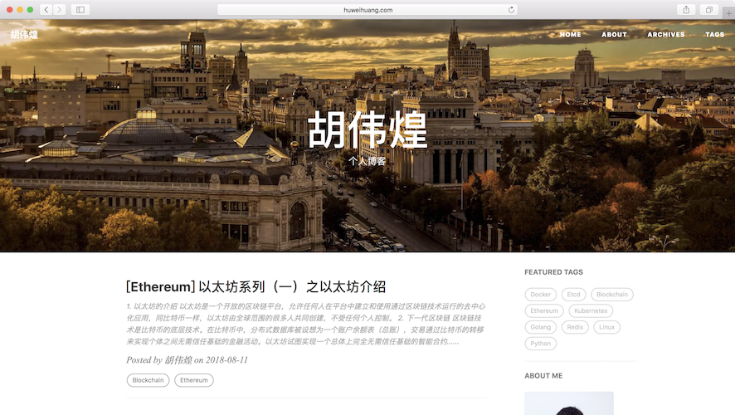The image size is (735, 415).
Task: Open the ARCHIVES menu item
Action: point(665,35)
